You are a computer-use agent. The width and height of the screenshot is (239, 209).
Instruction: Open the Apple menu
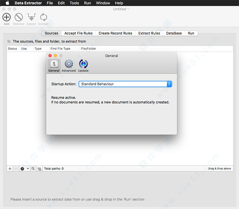7,3
